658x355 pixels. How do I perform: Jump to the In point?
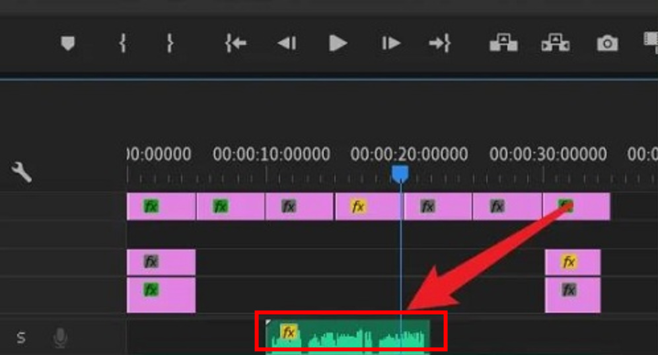(x=235, y=44)
